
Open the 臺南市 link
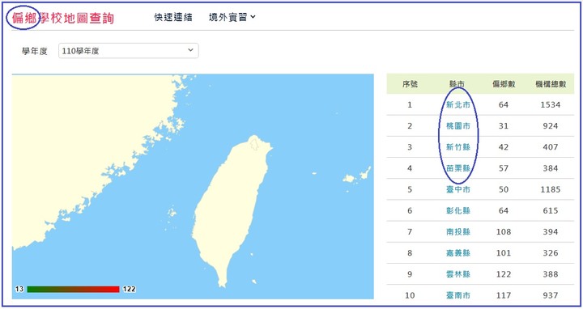458,295
